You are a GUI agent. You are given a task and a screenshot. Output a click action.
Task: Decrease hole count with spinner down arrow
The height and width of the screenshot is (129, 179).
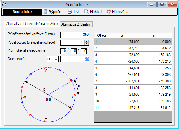click(86, 44)
